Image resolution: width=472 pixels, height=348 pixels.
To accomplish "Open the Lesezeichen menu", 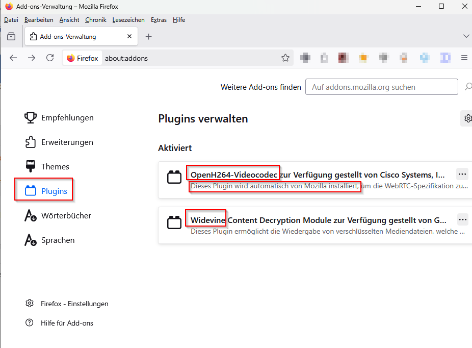I will coord(128,20).
